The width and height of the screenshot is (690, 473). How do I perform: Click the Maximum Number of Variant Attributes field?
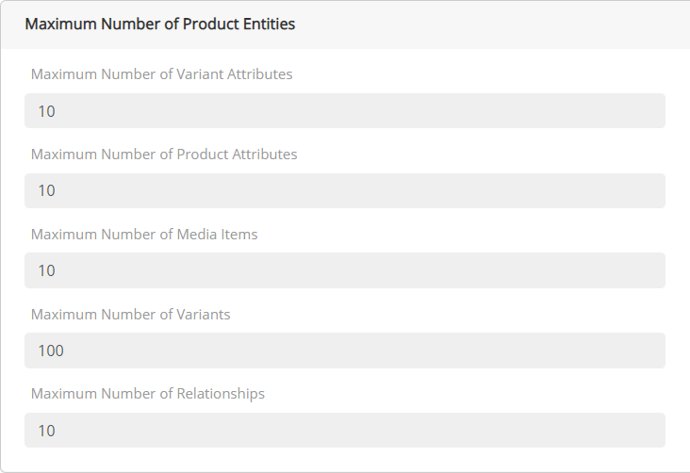(345, 111)
